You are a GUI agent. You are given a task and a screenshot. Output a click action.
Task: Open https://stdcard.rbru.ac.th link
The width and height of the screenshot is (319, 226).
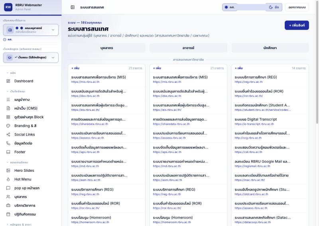(x=252, y=194)
